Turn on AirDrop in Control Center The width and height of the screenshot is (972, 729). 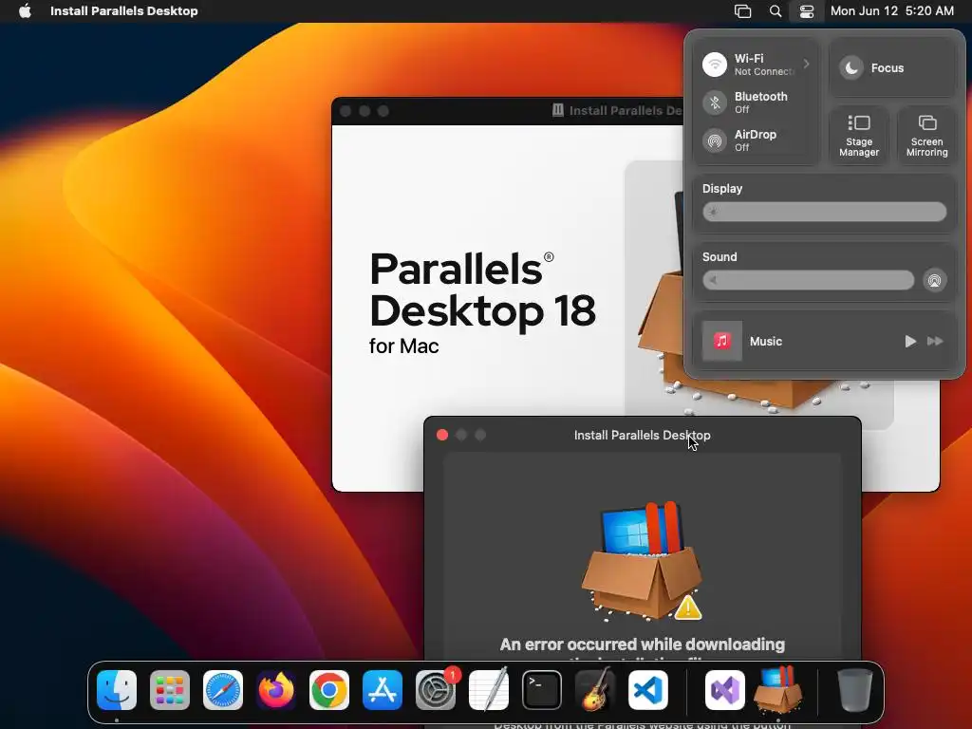coord(715,140)
